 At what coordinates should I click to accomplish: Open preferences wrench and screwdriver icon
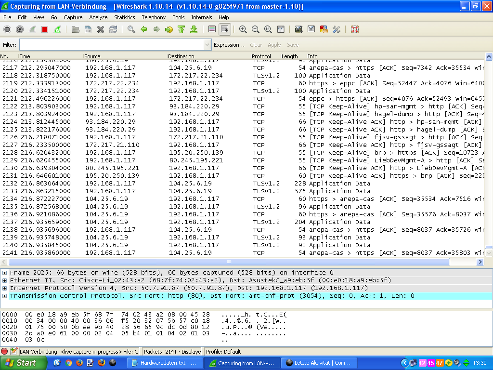click(x=337, y=29)
